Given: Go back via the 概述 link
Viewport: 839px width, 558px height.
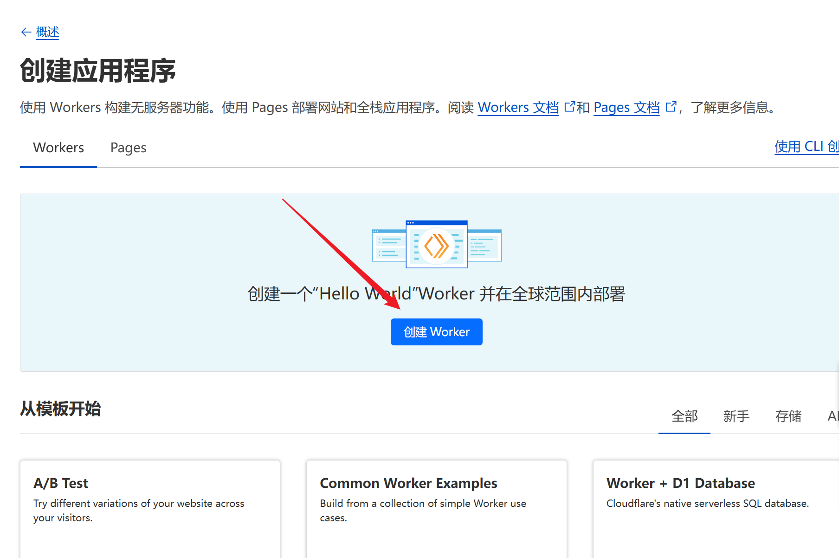Looking at the screenshot, I should click(47, 32).
